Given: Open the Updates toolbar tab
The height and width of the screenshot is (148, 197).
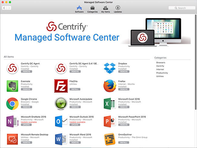Looking at the screenshot, I should click(x=118, y=9).
